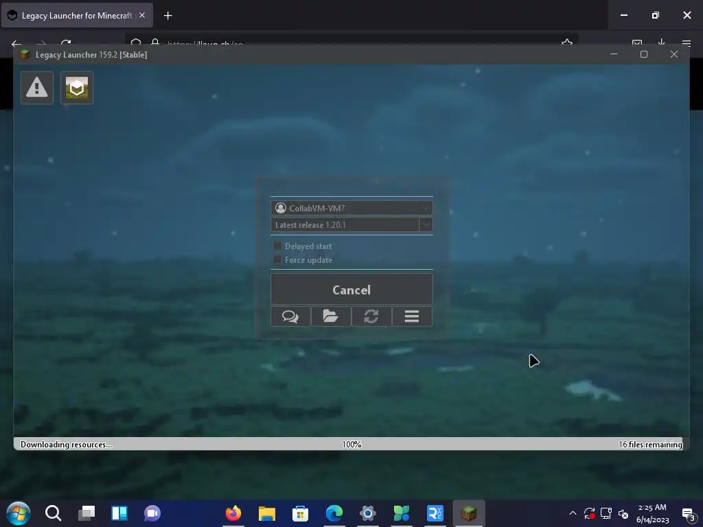This screenshot has width=703, height=527.
Task: Click the refresh versions arrows button
Action: click(371, 316)
